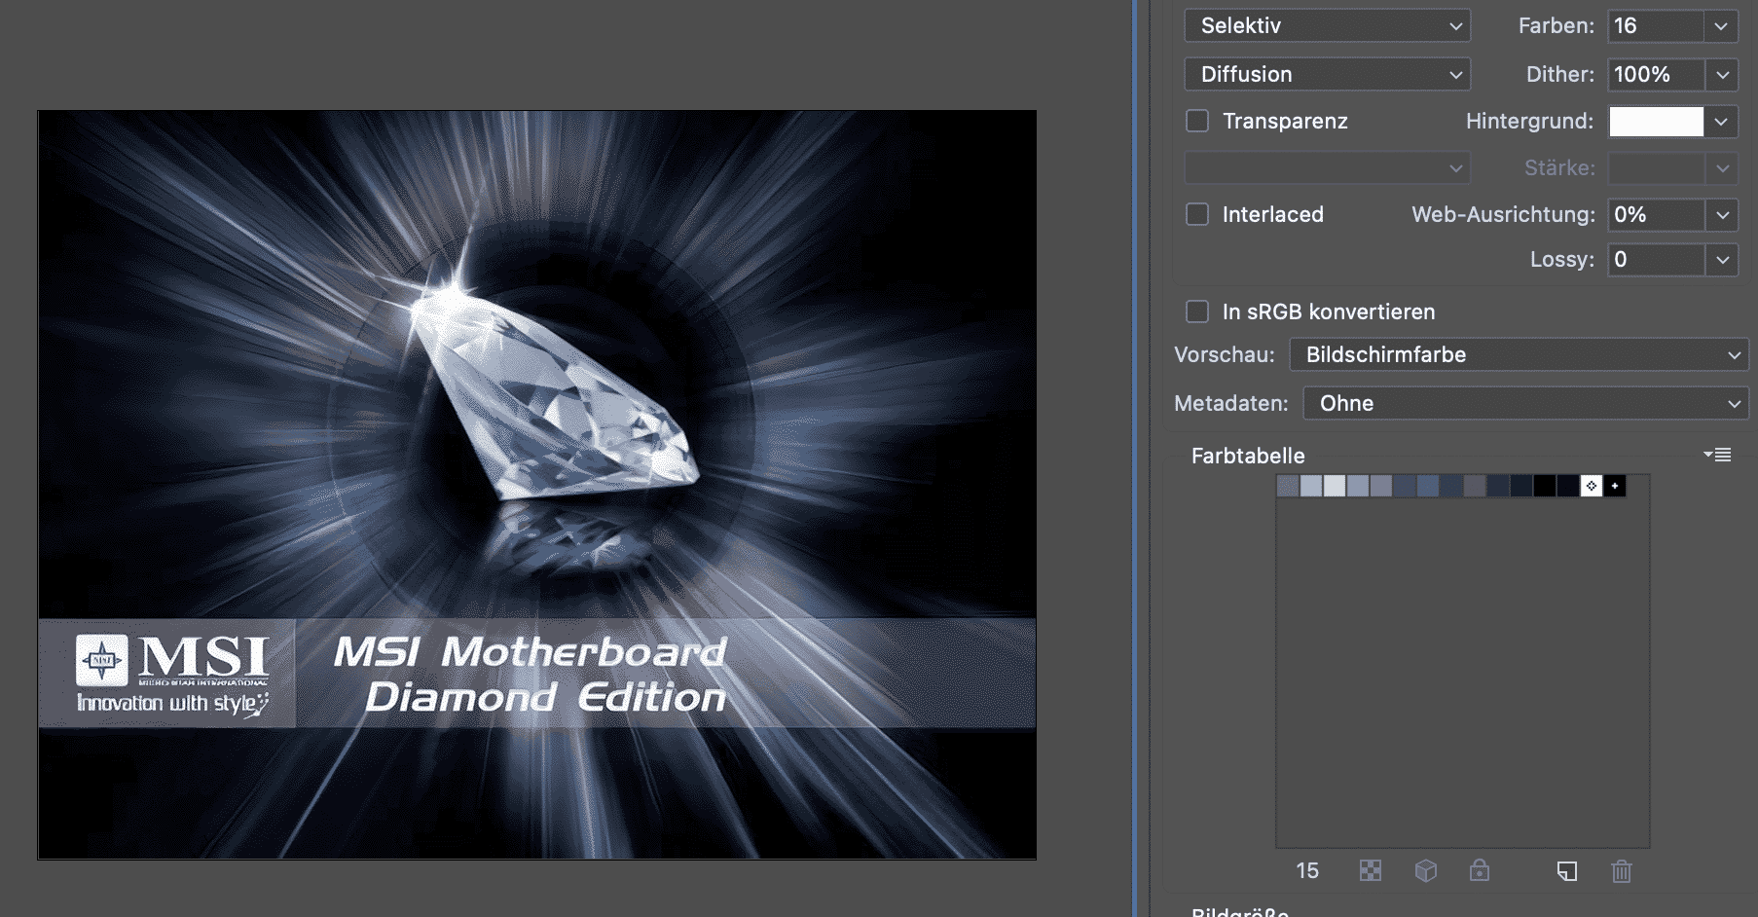Open the Farbtabelle panel flyout menu icon

1717,455
